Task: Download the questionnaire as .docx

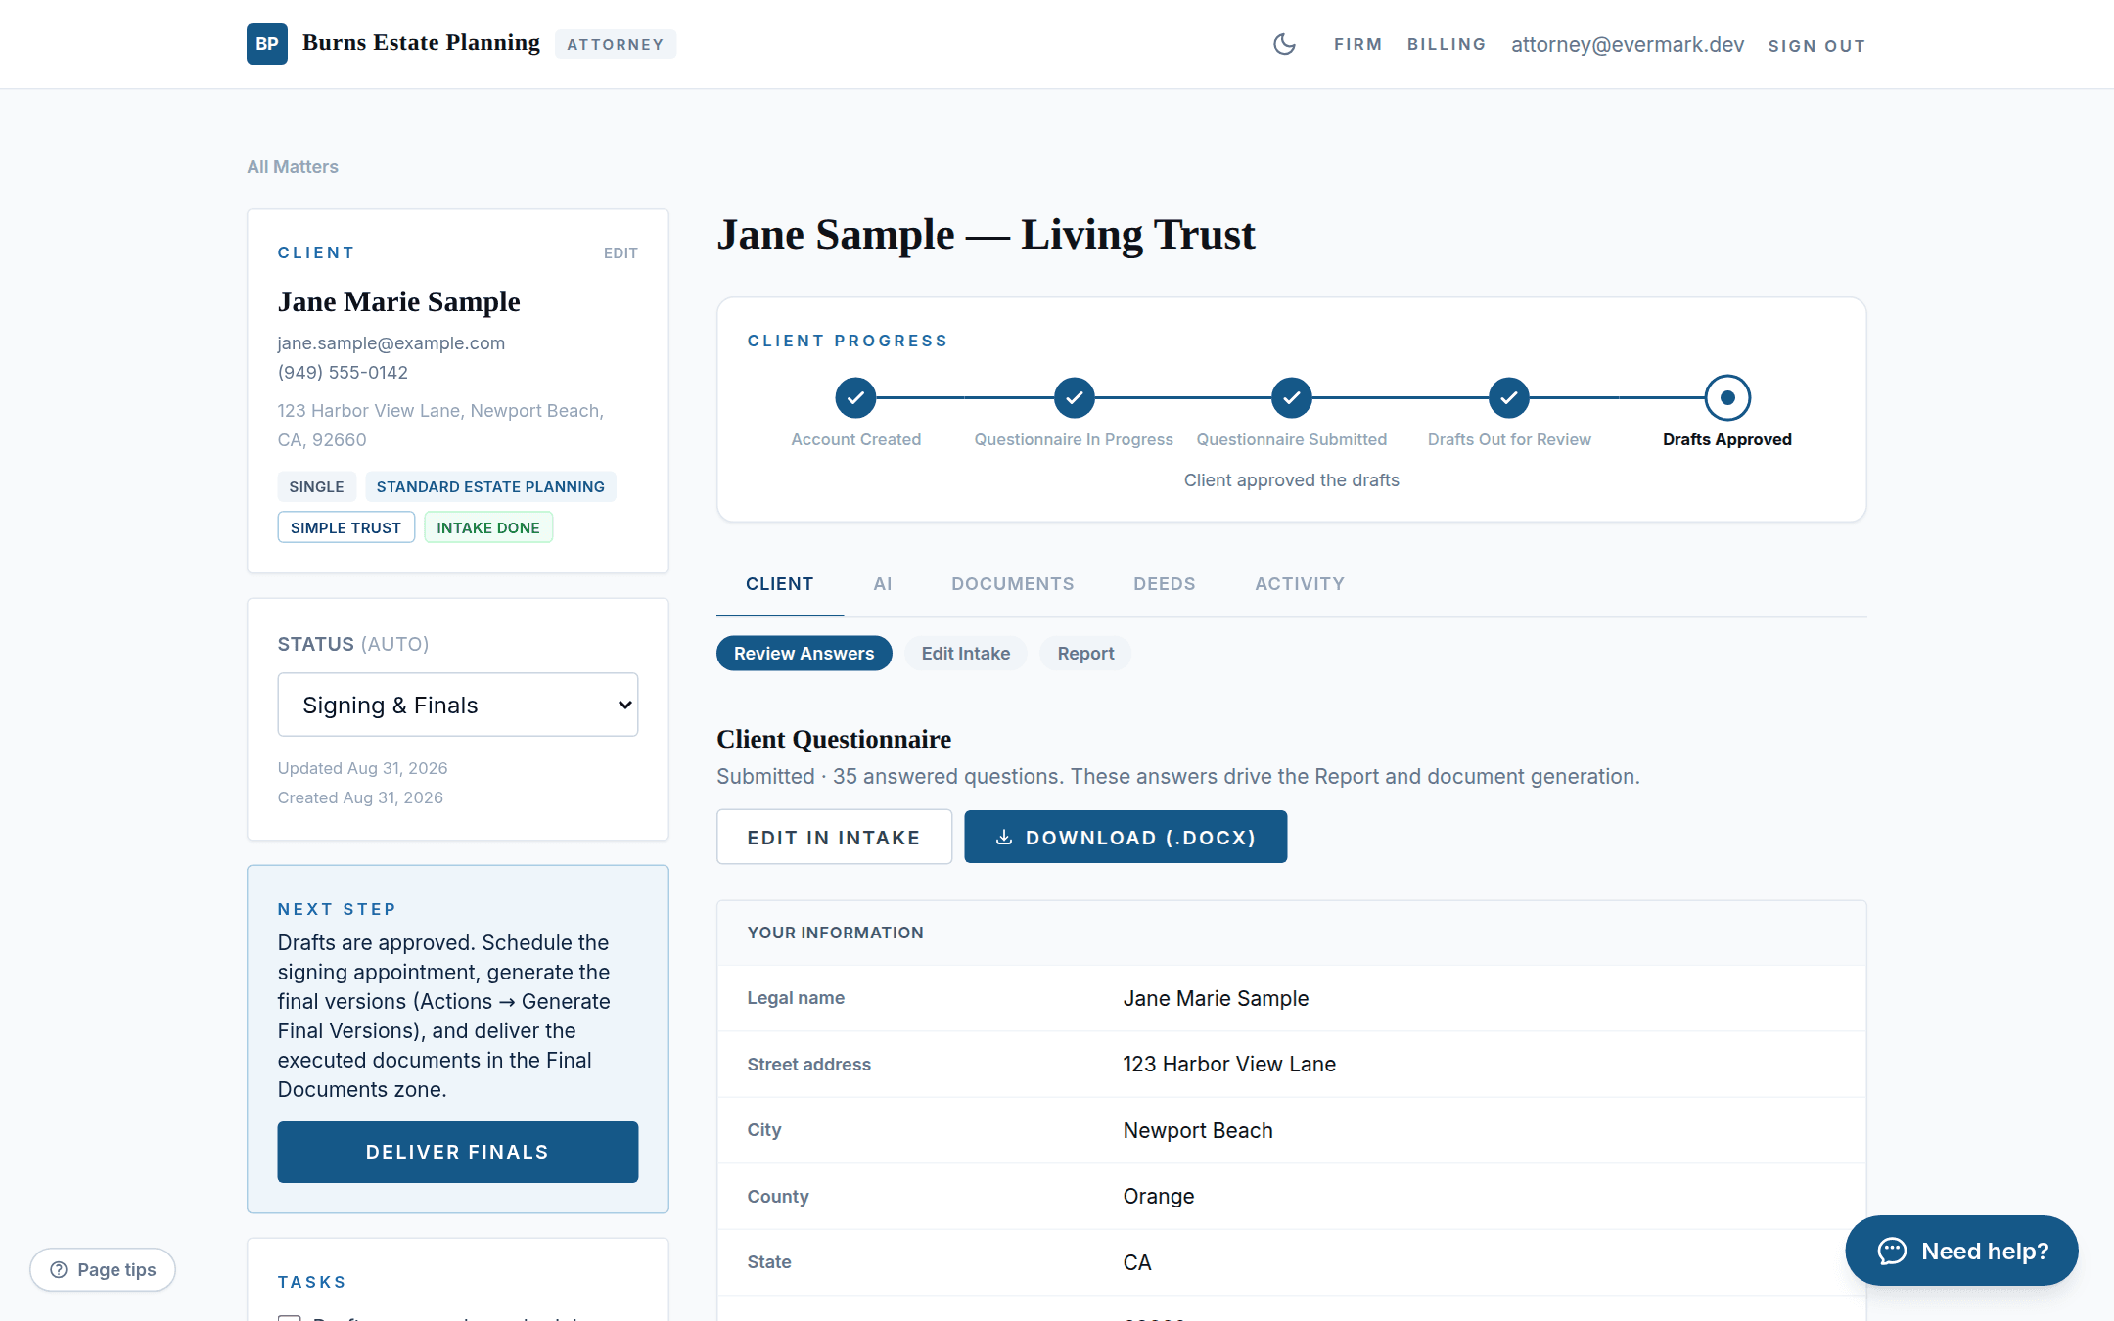Action: tap(1126, 837)
